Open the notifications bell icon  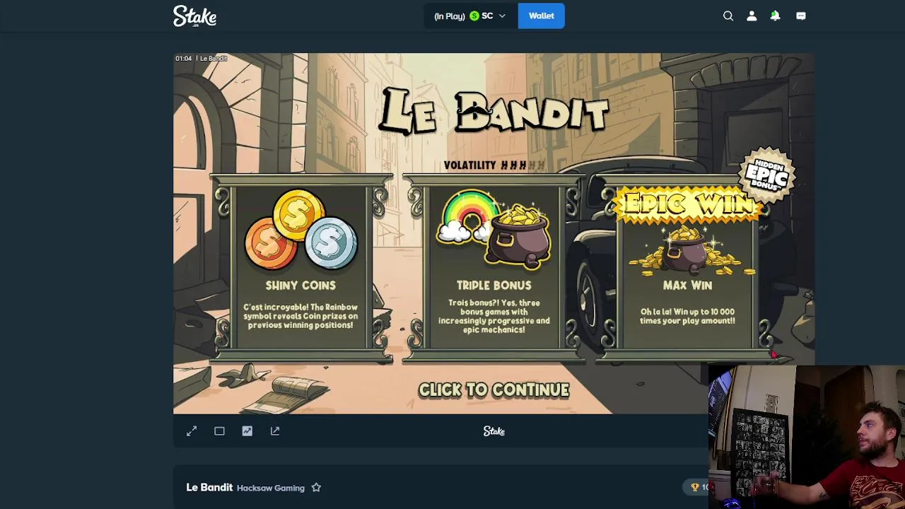775,16
